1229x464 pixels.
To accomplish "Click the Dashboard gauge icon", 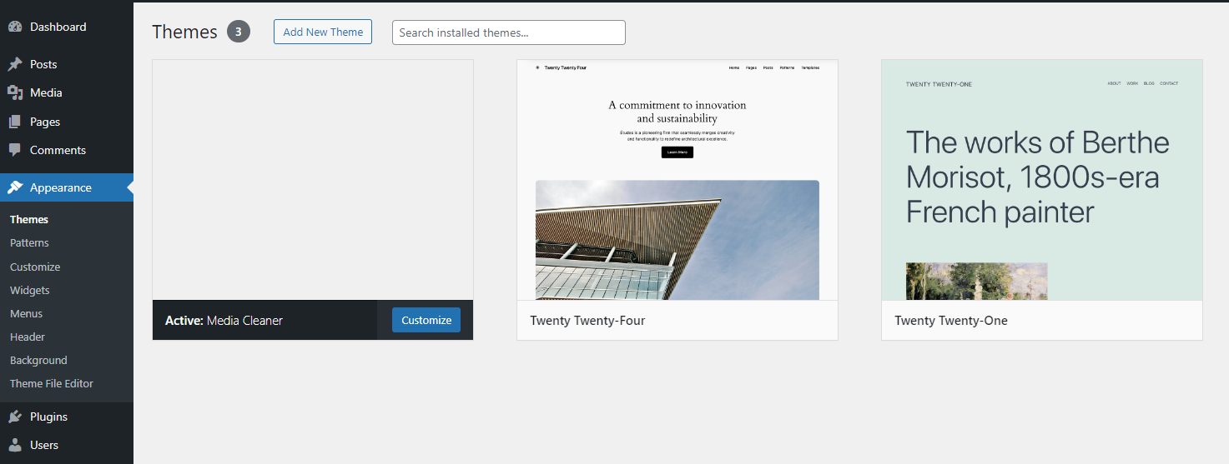I will pyautogui.click(x=15, y=27).
